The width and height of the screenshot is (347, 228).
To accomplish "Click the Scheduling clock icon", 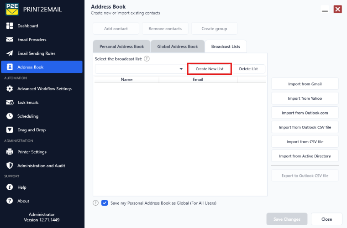I will [x=10, y=116].
